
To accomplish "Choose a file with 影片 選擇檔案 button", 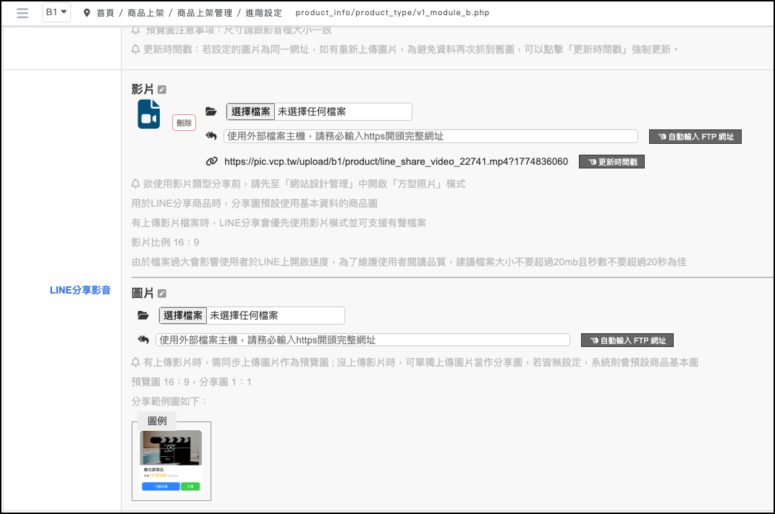I will point(250,111).
